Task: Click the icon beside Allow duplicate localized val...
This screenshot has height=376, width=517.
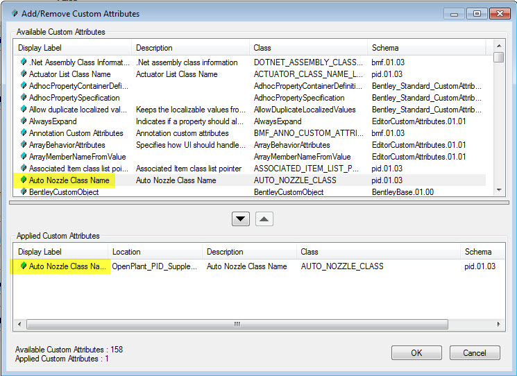Action: pos(24,109)
